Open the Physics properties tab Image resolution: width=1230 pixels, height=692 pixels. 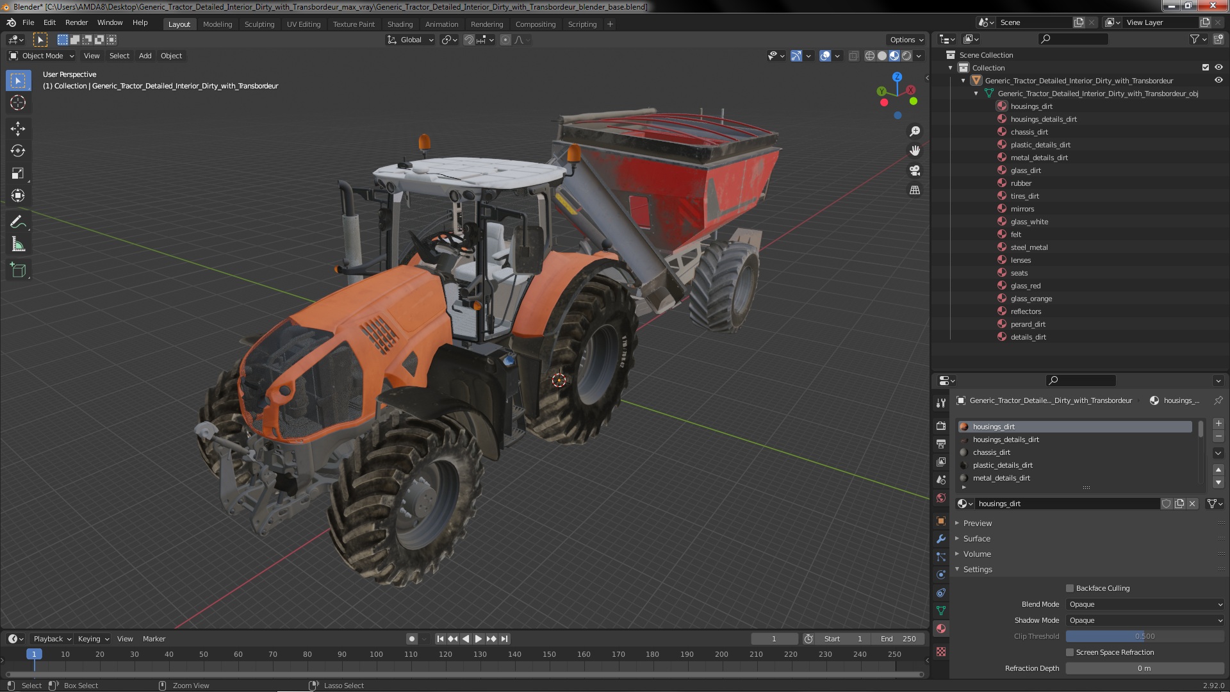[x=941, y=575]
